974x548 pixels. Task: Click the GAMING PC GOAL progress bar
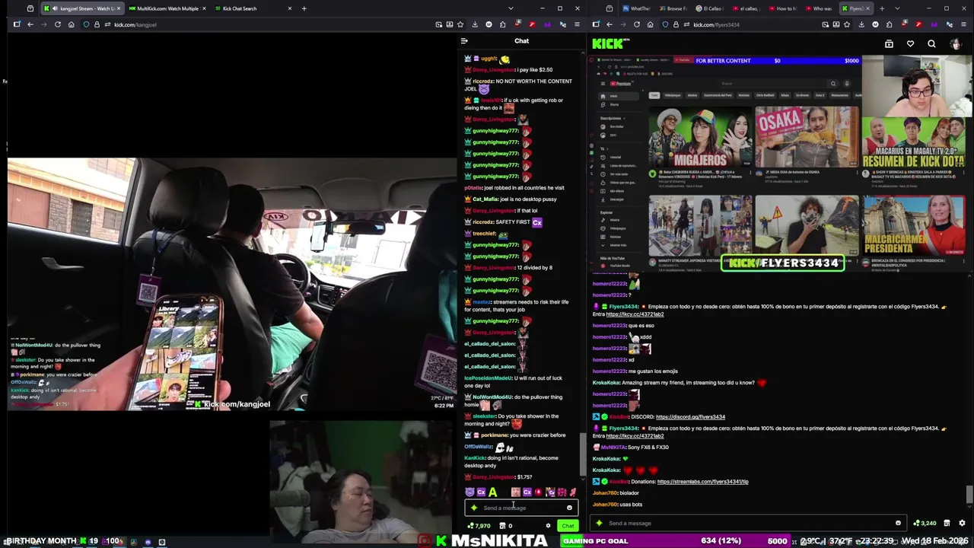pyautogui.click(x=674, y=541)
